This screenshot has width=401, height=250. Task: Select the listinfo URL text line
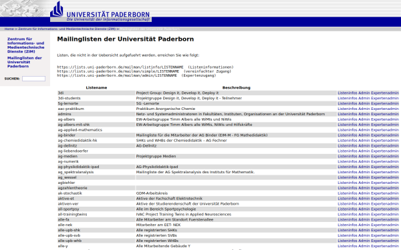145,67
